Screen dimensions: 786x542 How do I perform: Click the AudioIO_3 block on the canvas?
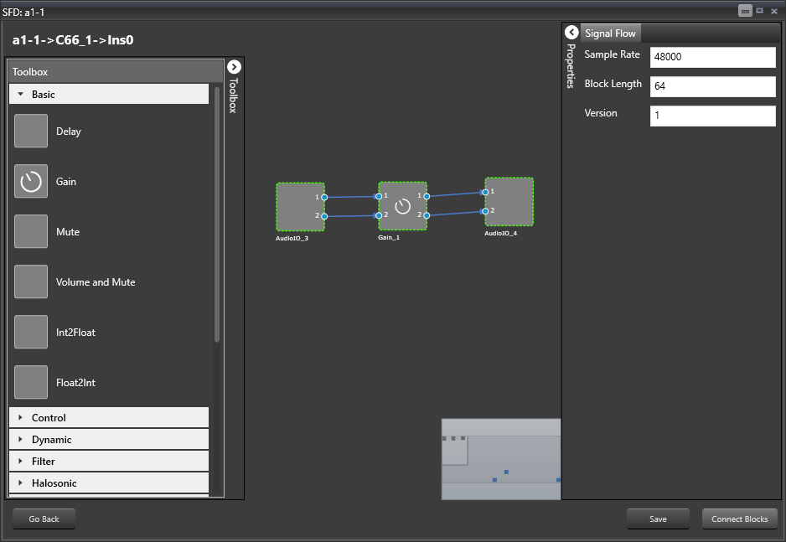300,207
